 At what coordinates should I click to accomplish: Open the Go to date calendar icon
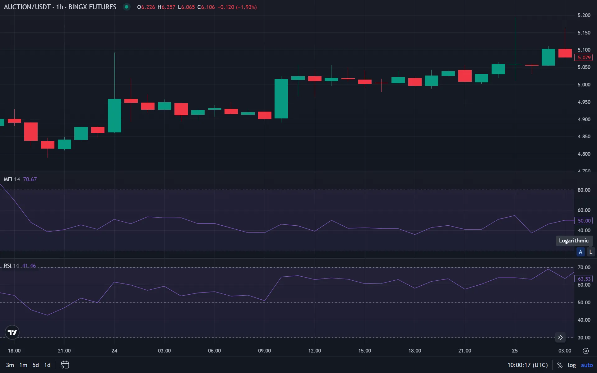(65, 365)
